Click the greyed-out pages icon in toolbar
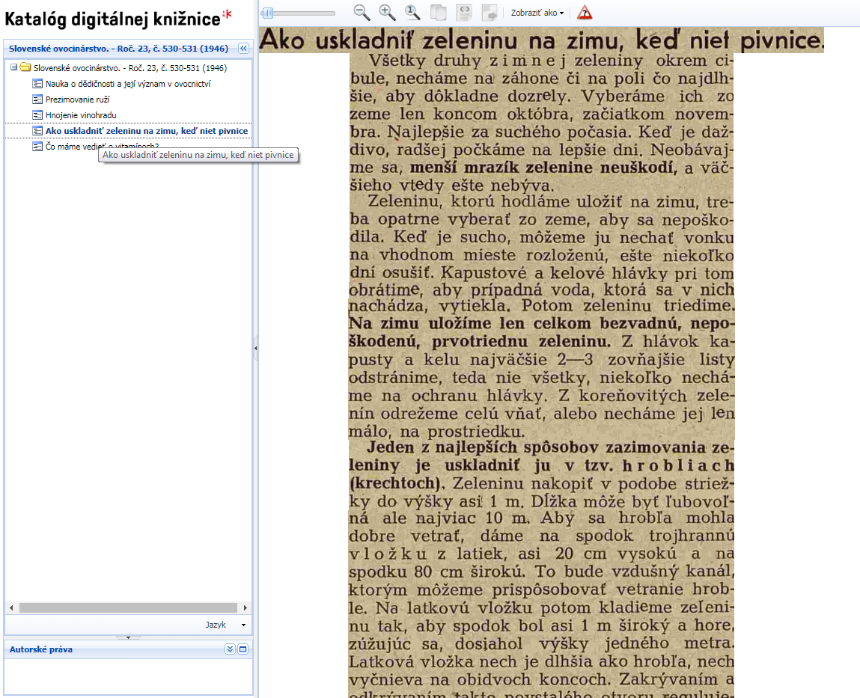860x698 pixels. (439, 13)
